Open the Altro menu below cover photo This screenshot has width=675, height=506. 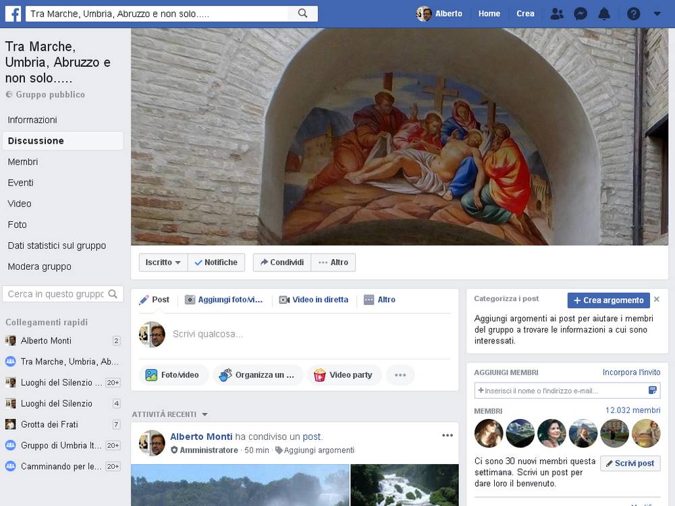click(333, 262)
